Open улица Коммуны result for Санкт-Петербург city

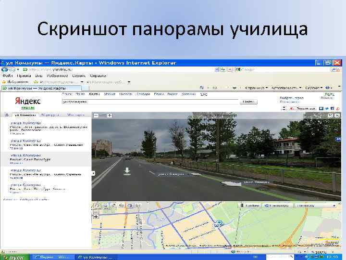(25, 155)
